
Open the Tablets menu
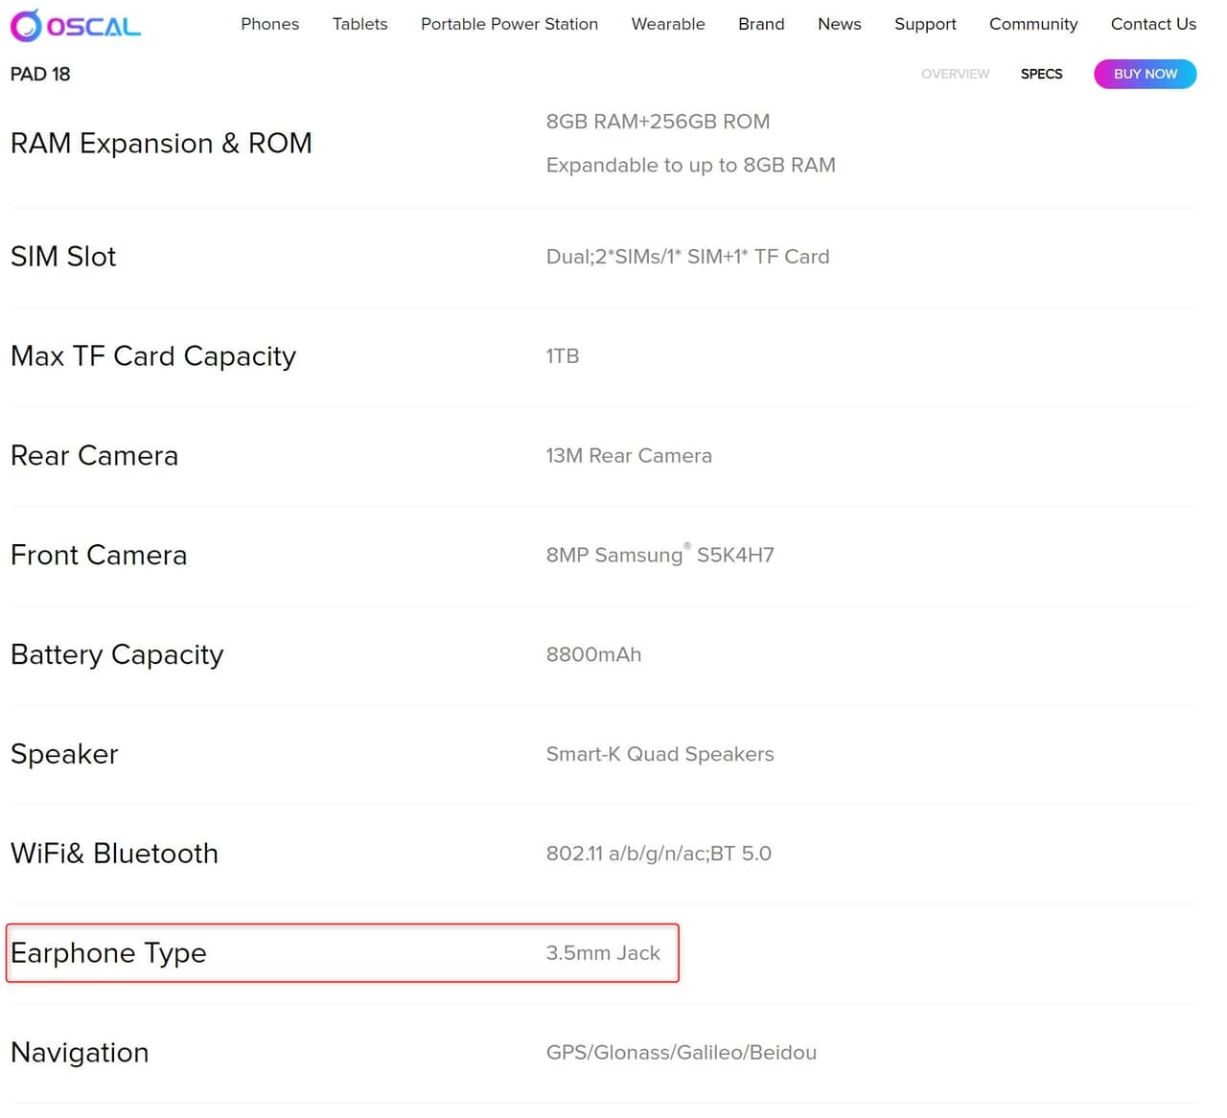coord(359,24)
